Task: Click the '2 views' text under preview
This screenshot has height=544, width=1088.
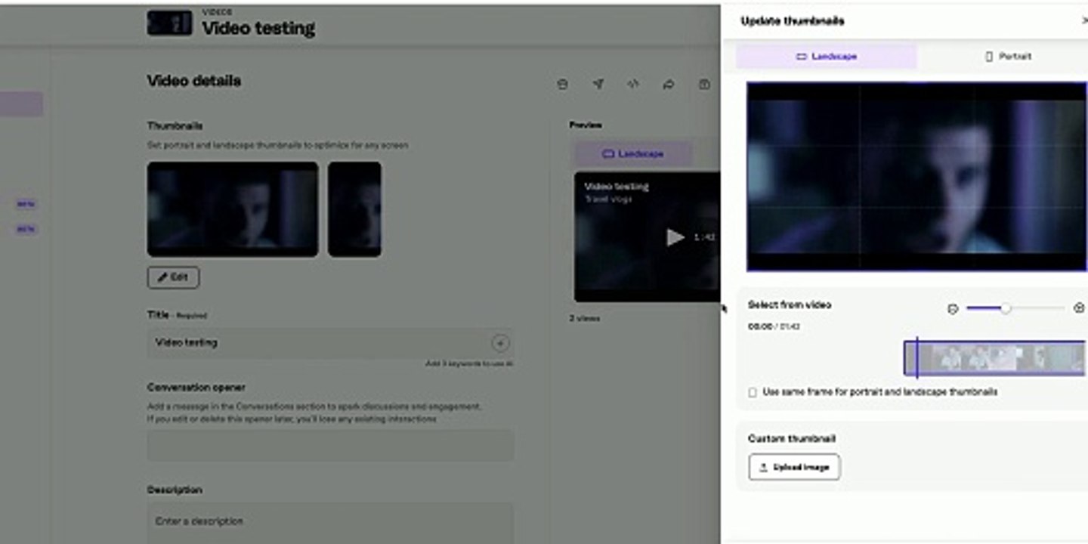Action: (x=584, y=318)
